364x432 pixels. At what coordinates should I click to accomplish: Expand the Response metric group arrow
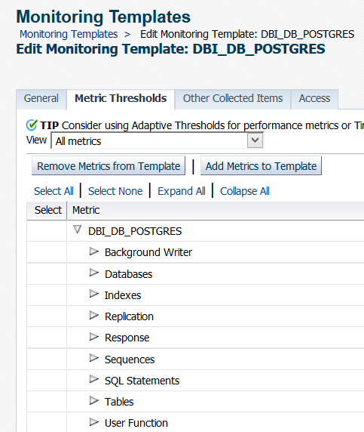click(94, 337)
